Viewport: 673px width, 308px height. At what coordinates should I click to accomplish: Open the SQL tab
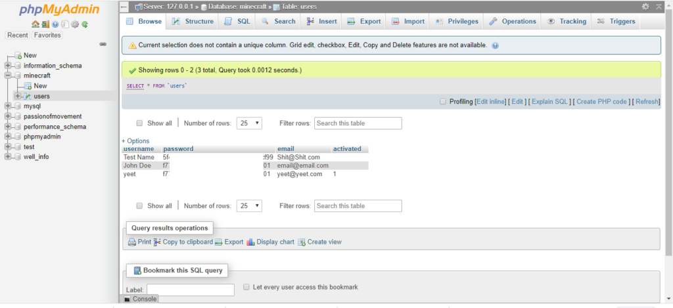pyautogui.click(x=237, y=22)
